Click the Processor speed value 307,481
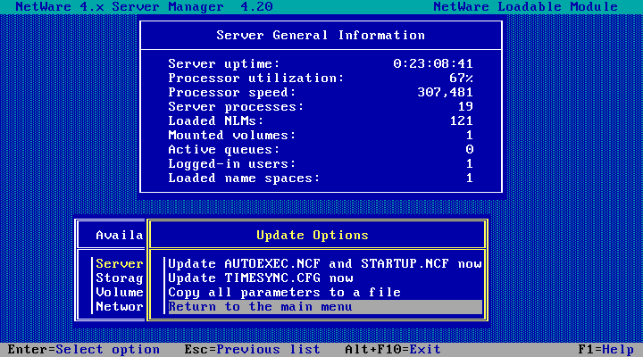The width and height of the screenshot is (643, 357). (x=445, y=92)
